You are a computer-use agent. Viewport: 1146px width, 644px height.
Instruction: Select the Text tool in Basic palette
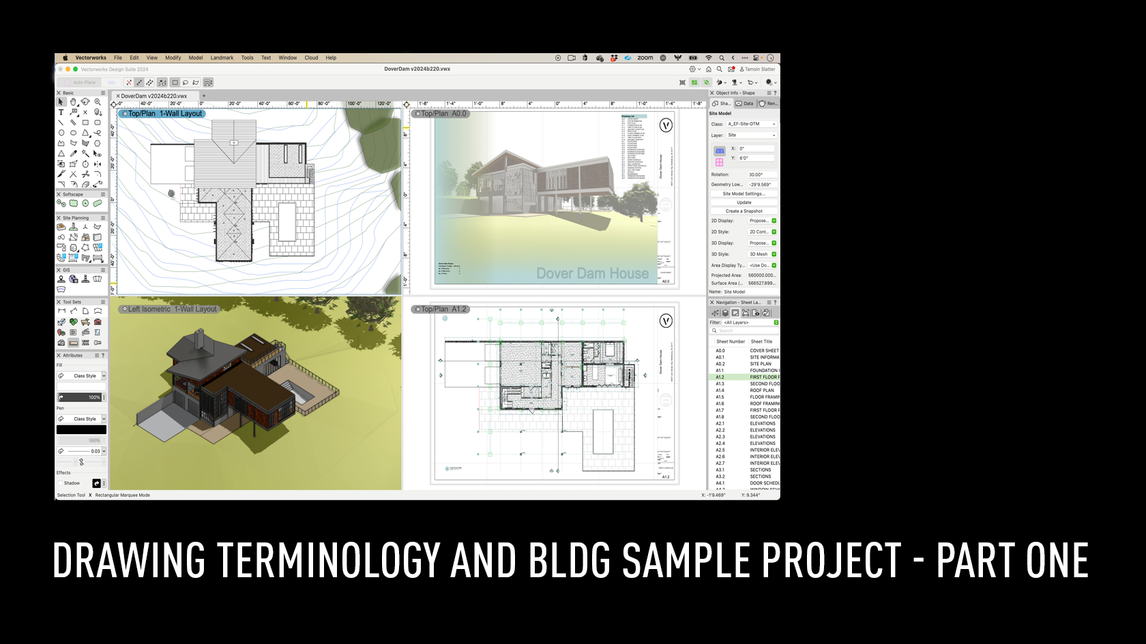pyautogui.click(x=61, y=112)
